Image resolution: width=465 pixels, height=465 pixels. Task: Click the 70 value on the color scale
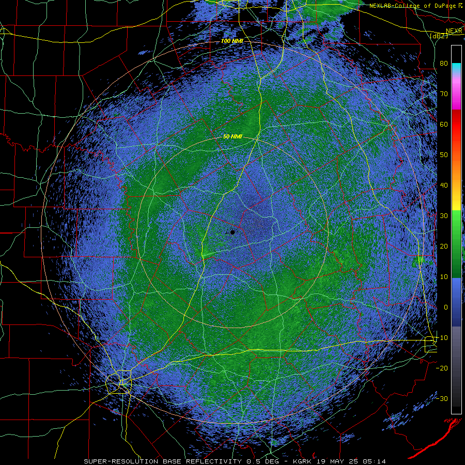(x=444, y=94)
